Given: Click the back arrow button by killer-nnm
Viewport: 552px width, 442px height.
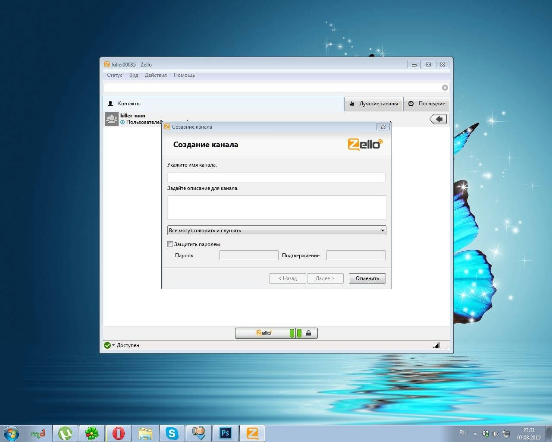Looking at the screenshot, I should click(x=438, y=119).
